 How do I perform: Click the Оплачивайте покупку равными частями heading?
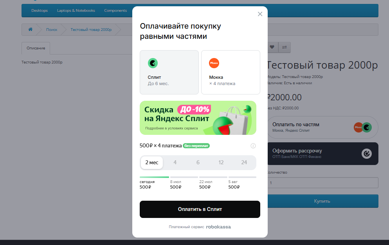[180, 31]
